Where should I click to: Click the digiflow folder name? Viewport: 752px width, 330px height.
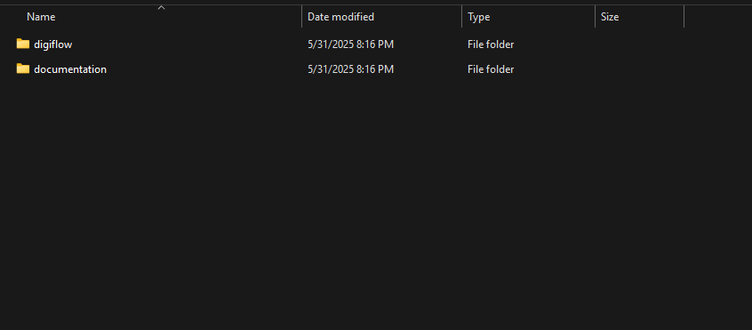tap(53, 44)
